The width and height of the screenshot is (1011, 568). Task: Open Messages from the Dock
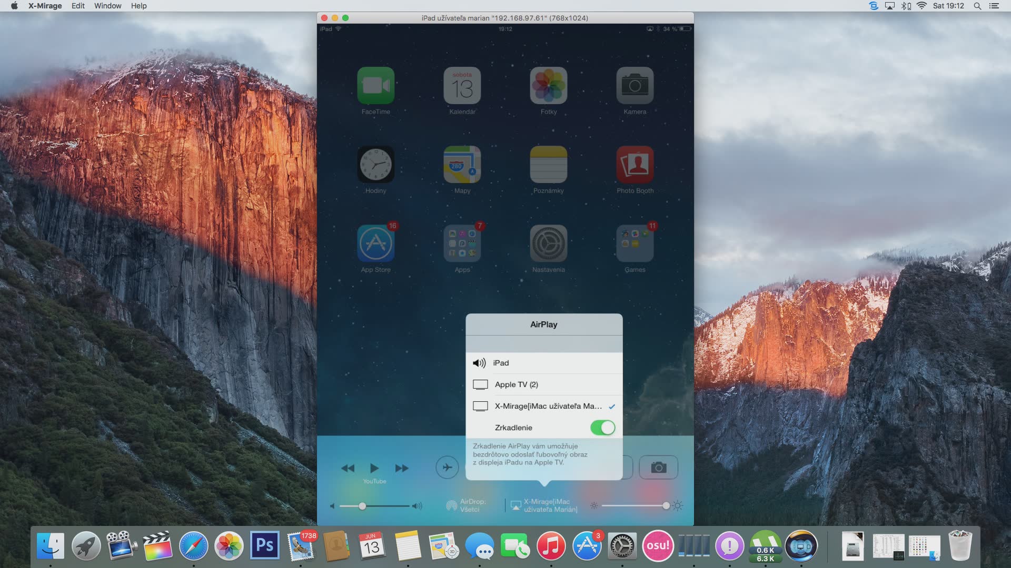479,546
